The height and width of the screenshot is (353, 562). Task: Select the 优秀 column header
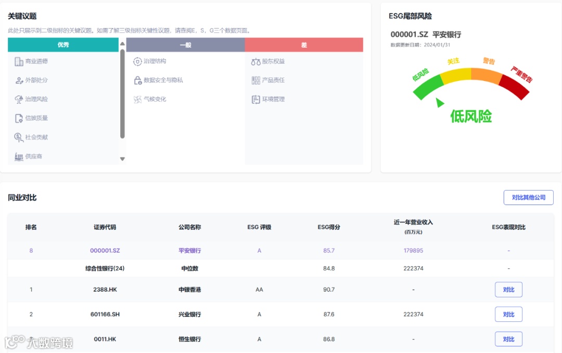click(63, 45)
